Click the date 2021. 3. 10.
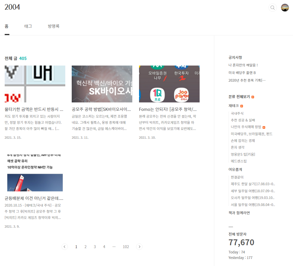This screenshot has height=266, width=293. [x=147, y=138]
